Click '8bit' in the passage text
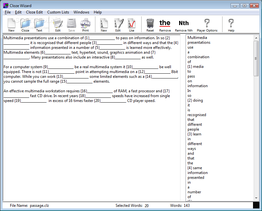 tap(174, 72)
